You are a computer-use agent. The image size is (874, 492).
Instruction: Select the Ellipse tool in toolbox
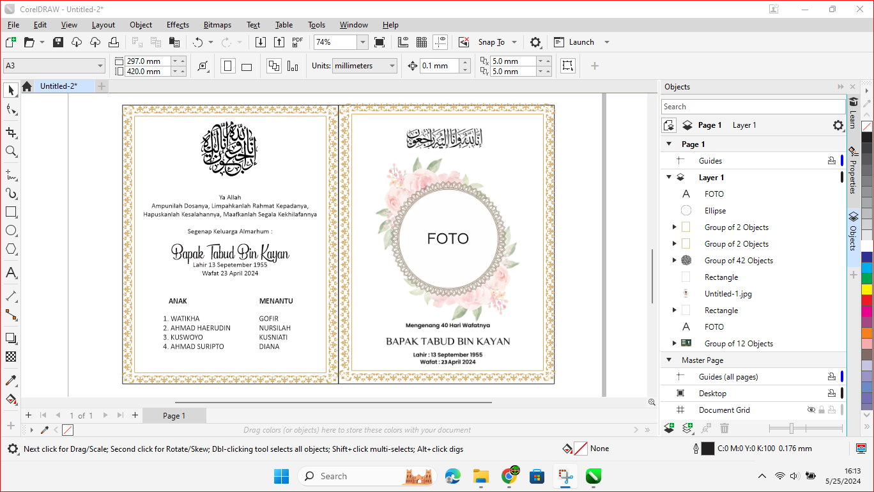point(11,231)
